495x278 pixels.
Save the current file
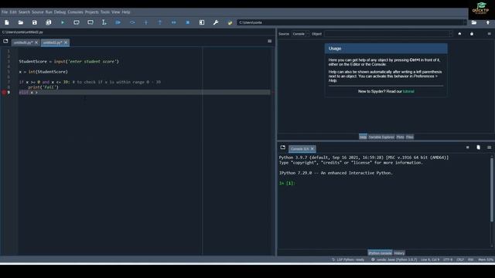click(x=34, y=22)
